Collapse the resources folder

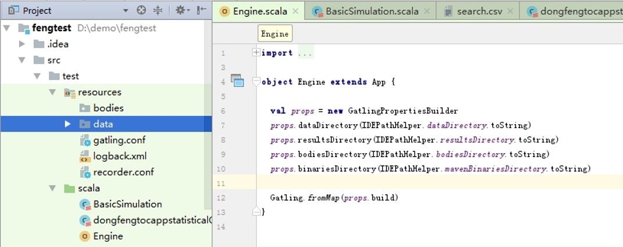[52, 92]
